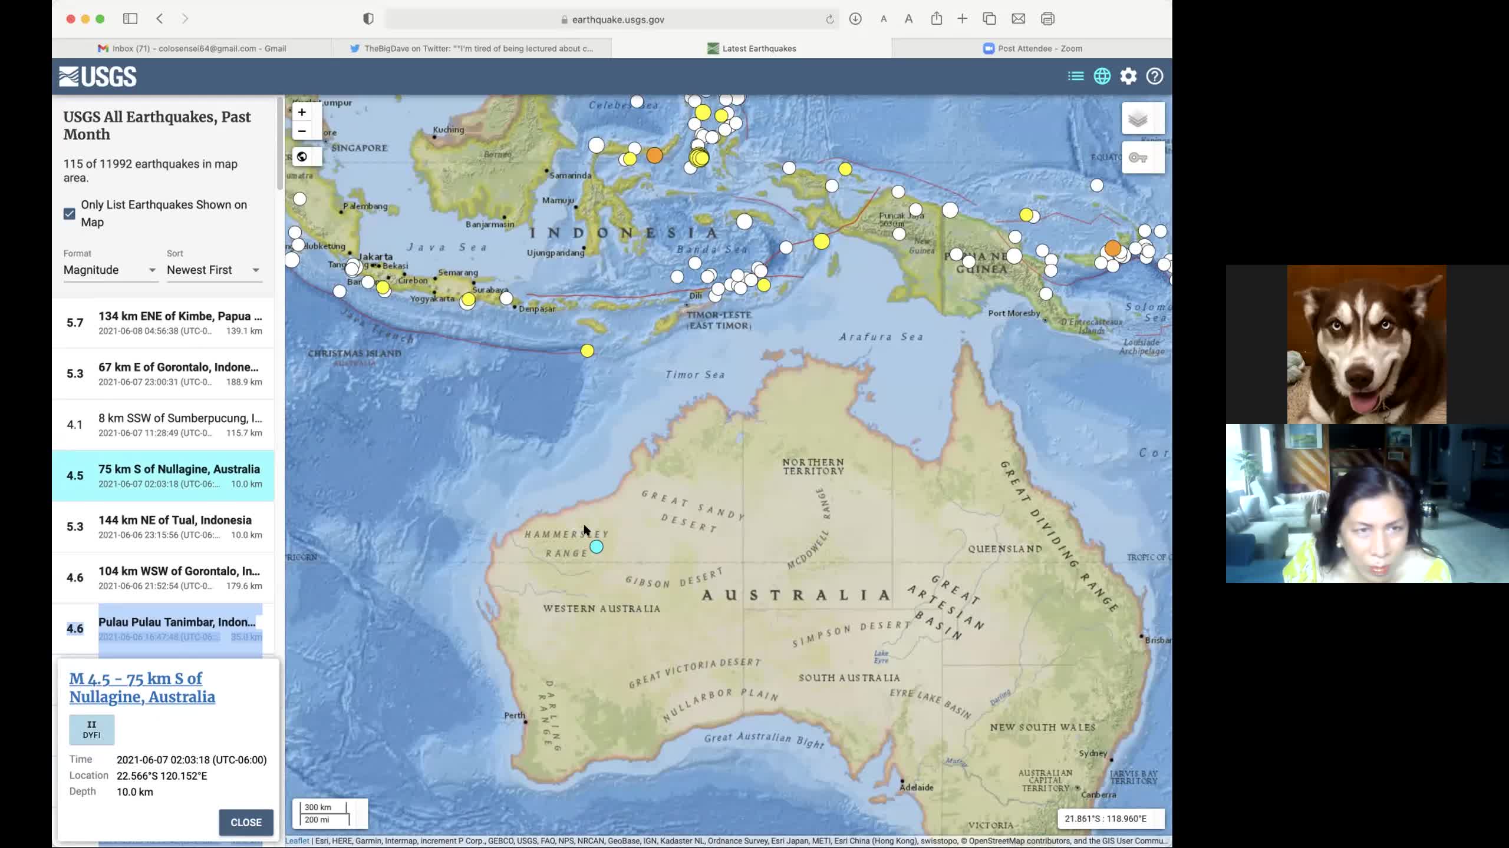
Task: Toggle the map globe icon in header
Action: [x=1102, y=76]
